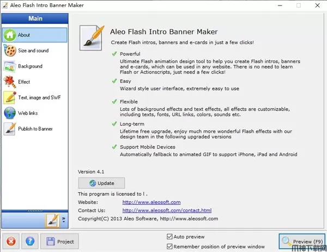
Task: Open the Web links section
Action: 28,113
